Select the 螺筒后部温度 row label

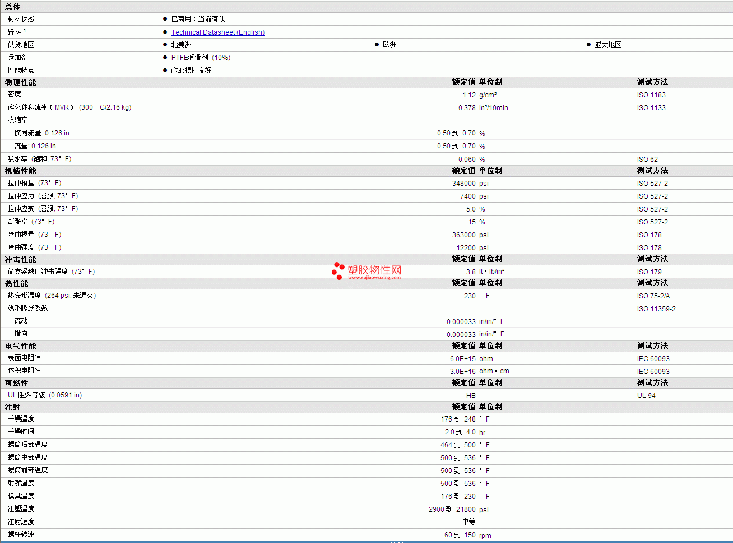coord(27,444)
